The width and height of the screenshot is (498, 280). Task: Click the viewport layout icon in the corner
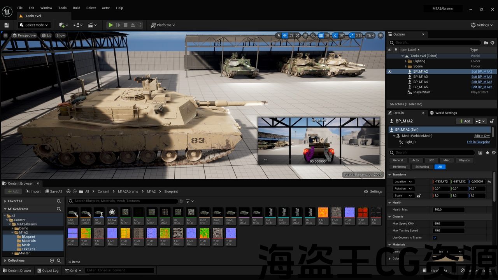point(380,35)
